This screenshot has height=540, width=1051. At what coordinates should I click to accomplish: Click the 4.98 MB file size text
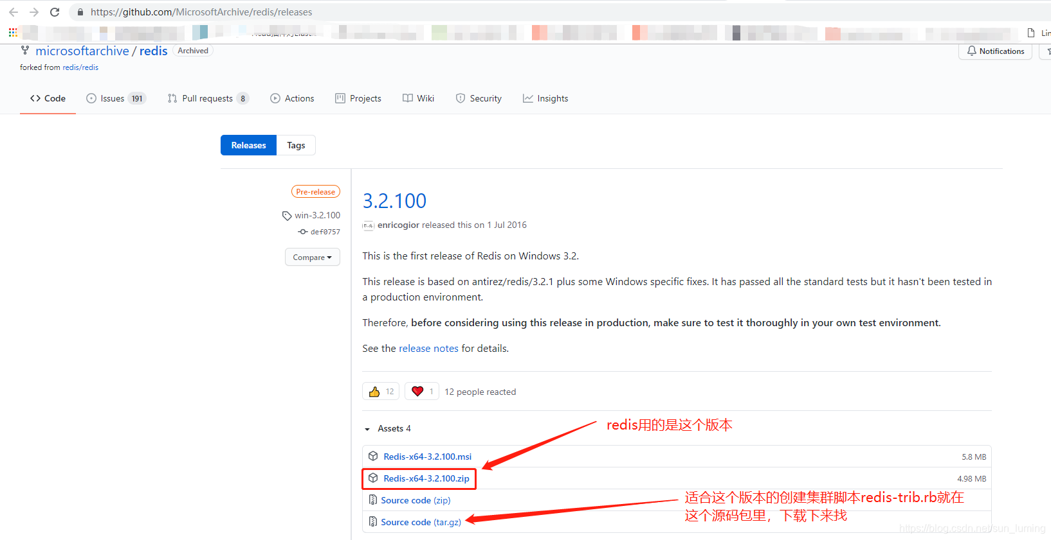(972, 478)
